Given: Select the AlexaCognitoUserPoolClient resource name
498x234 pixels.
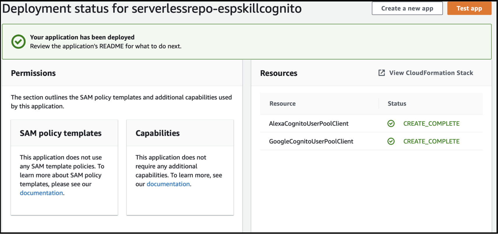Looking at the screenshot, I should point(309,124).
